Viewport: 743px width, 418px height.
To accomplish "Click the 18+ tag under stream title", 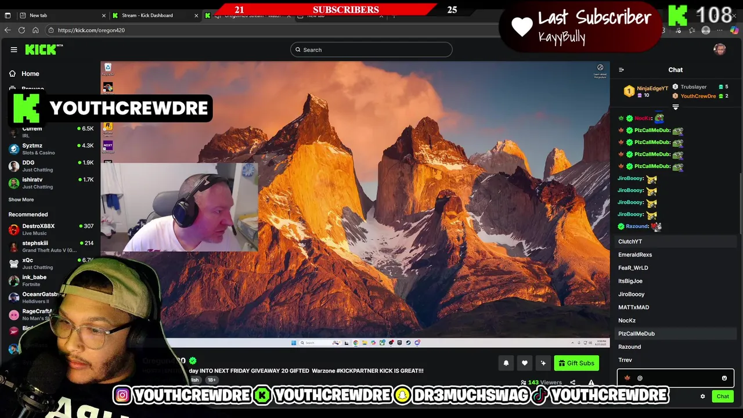I will [x=211, y=380].
